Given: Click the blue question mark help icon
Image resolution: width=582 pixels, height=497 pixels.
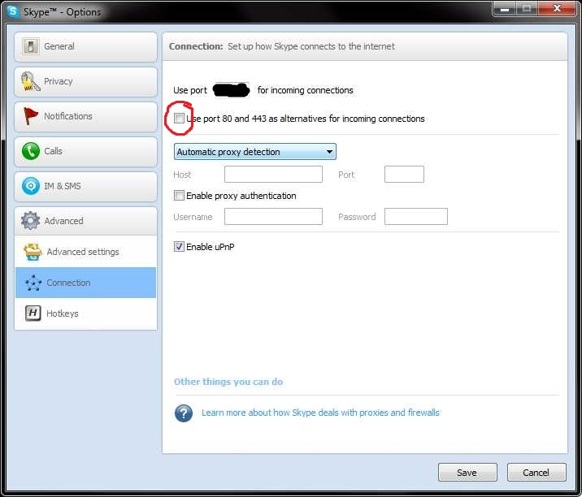Looking at the screenshot, I should pos(184,413).
